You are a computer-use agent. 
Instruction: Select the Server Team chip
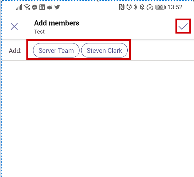[x=56, y=50]
